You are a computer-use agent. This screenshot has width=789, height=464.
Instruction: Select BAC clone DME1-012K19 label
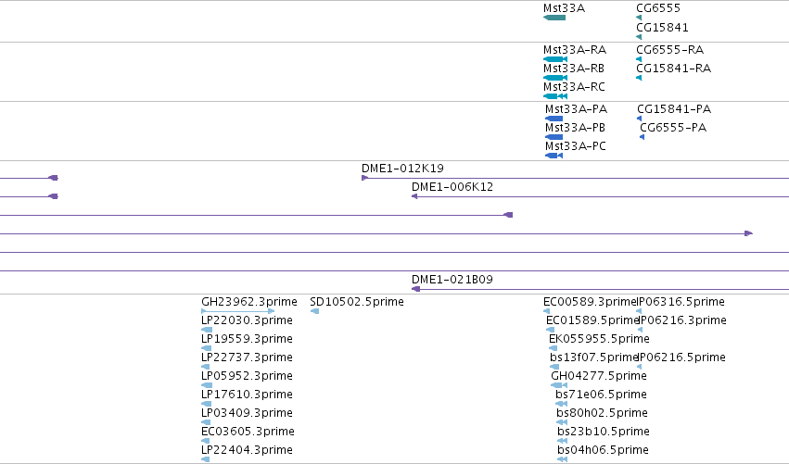click(x=402, y=169)
